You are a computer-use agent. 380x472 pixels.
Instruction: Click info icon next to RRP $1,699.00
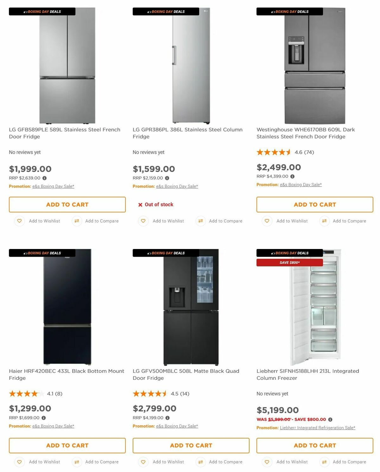pyautogui.click(x=44, y=418)
